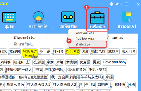The height and width of the screenshot is (91, 141).
Task: Play the 搞怪气氛 sound
Action: point(98,51)
